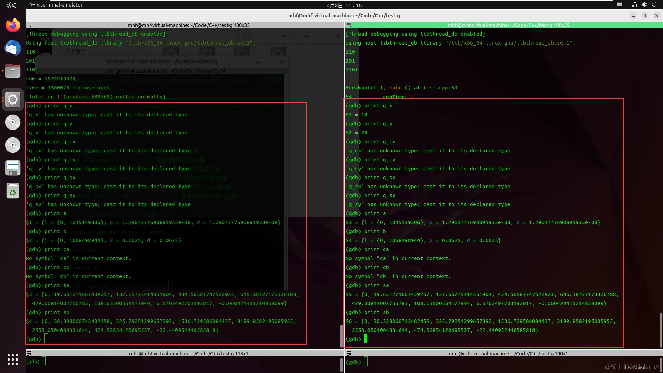Open the Settings gear in the dock

pos(13,99)
